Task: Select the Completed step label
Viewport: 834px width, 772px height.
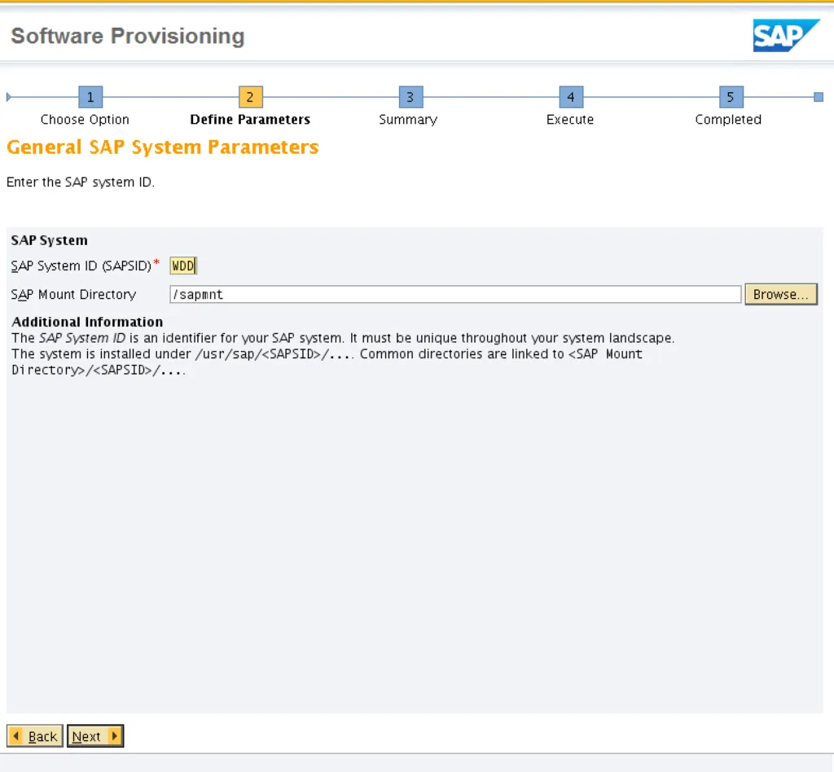Action: point(728,120)
